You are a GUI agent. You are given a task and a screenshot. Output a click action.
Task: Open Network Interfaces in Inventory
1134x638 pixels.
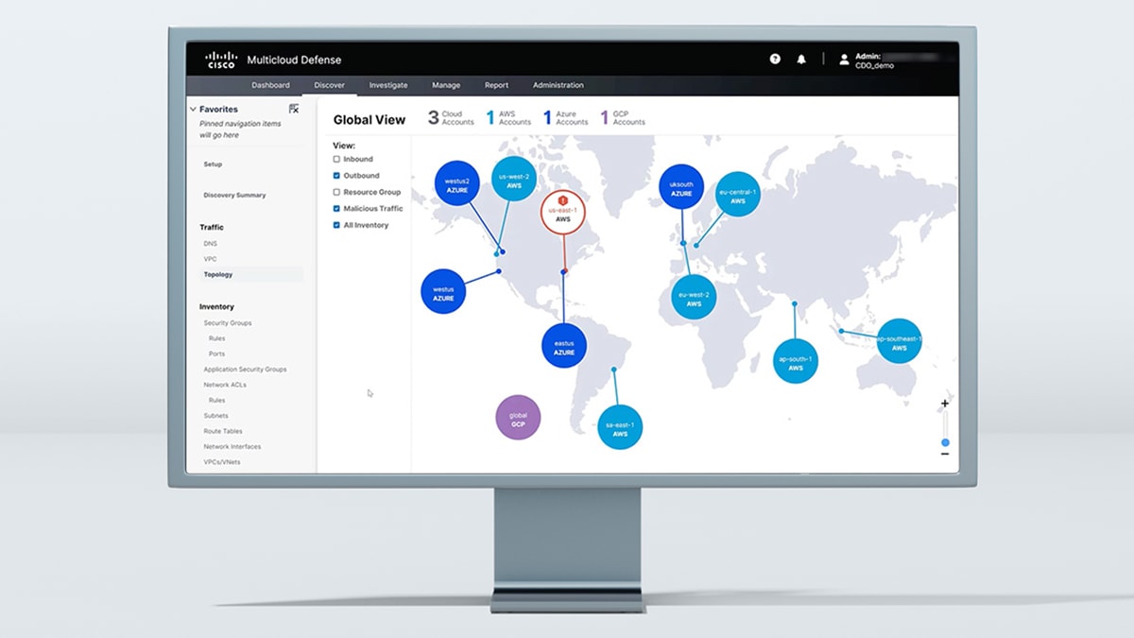232,446
